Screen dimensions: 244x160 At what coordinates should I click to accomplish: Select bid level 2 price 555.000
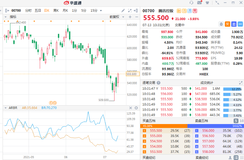pyautogui.click(x=156, y=136)
